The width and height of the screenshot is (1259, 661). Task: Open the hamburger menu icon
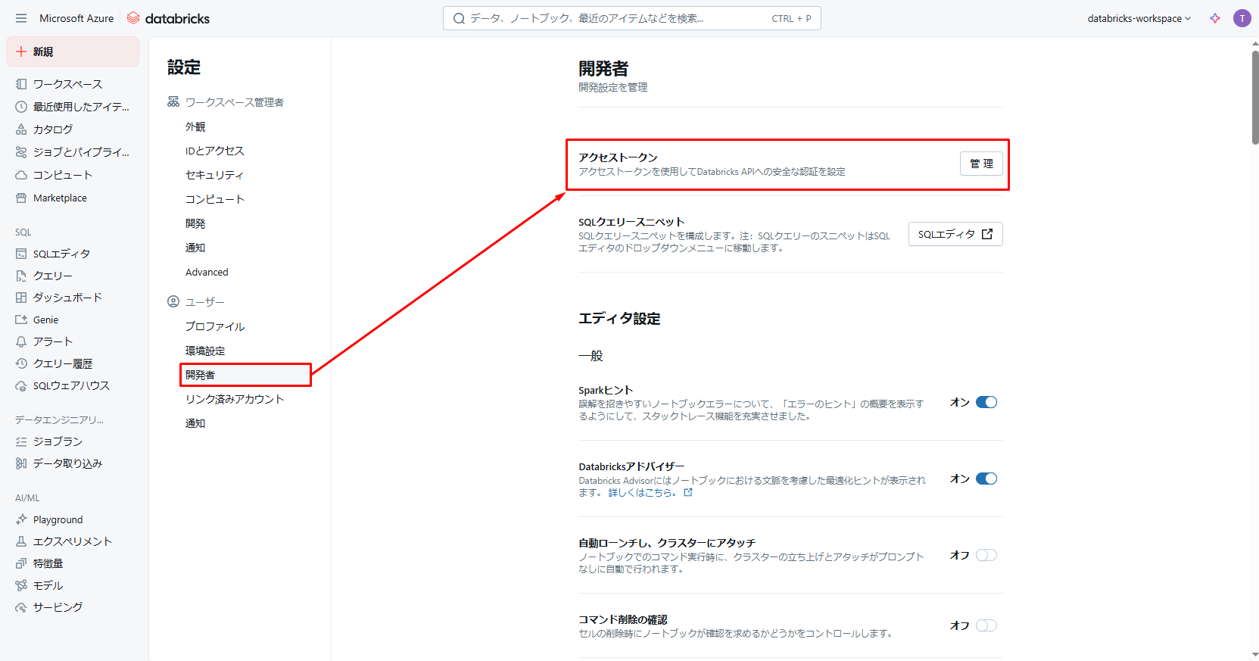click(x=21, y=18)
